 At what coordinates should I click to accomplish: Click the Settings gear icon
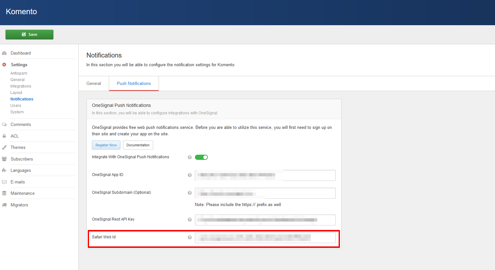coord(4,65)
